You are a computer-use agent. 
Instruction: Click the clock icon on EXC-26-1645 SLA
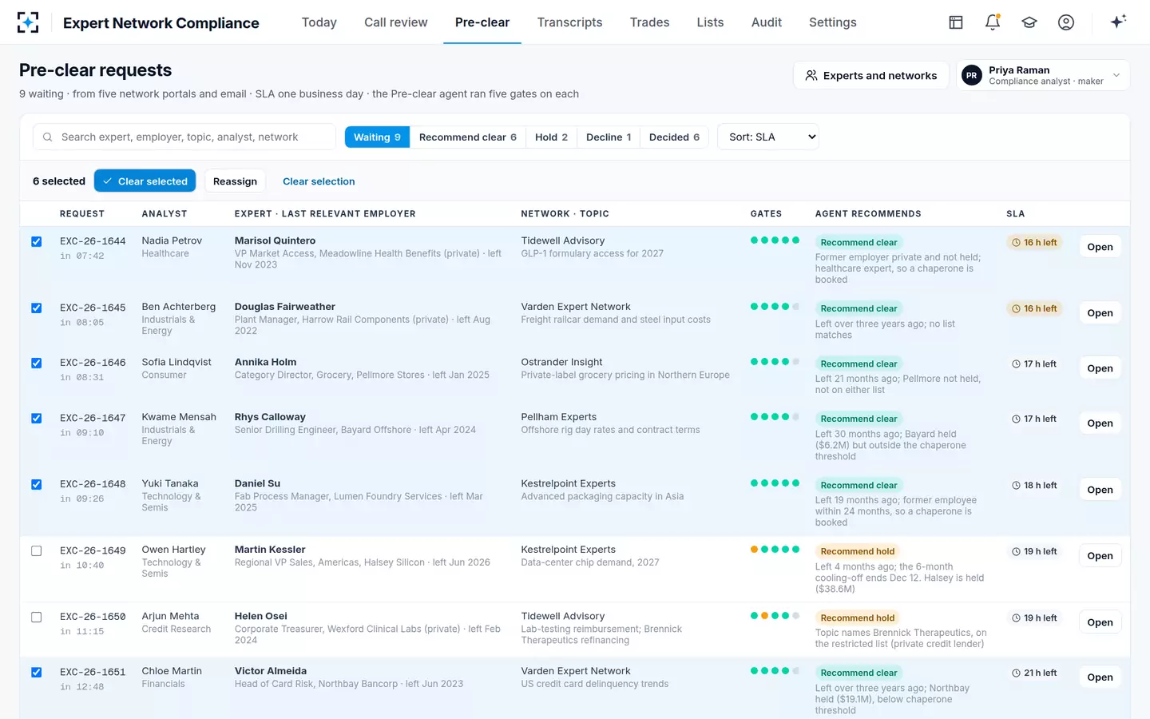[1016, 308]
